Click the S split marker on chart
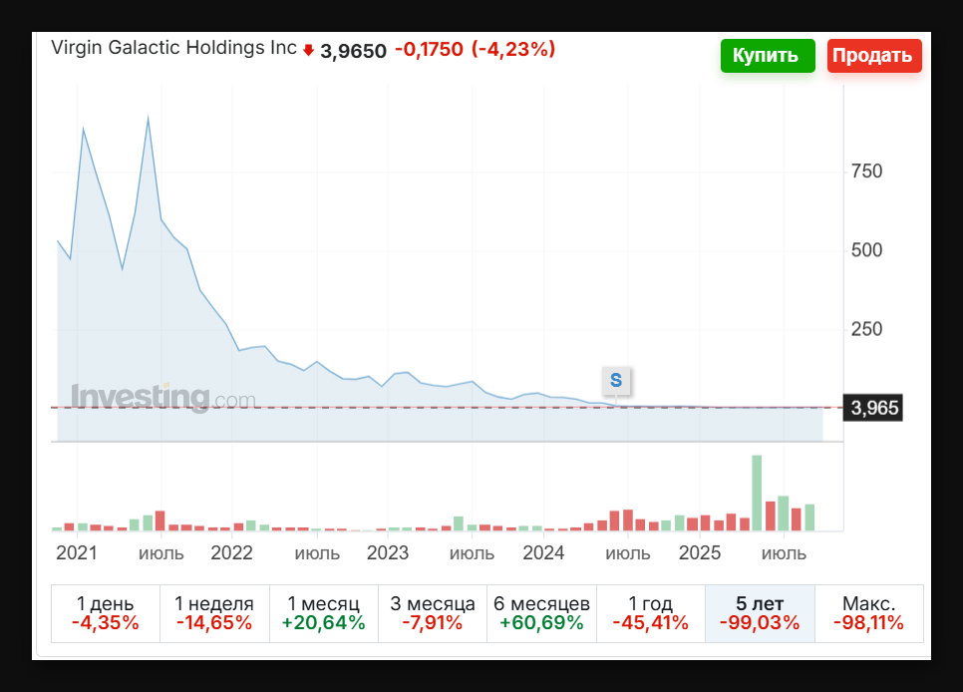This screenshot has width=963, height=692. (x=616, y=381)
